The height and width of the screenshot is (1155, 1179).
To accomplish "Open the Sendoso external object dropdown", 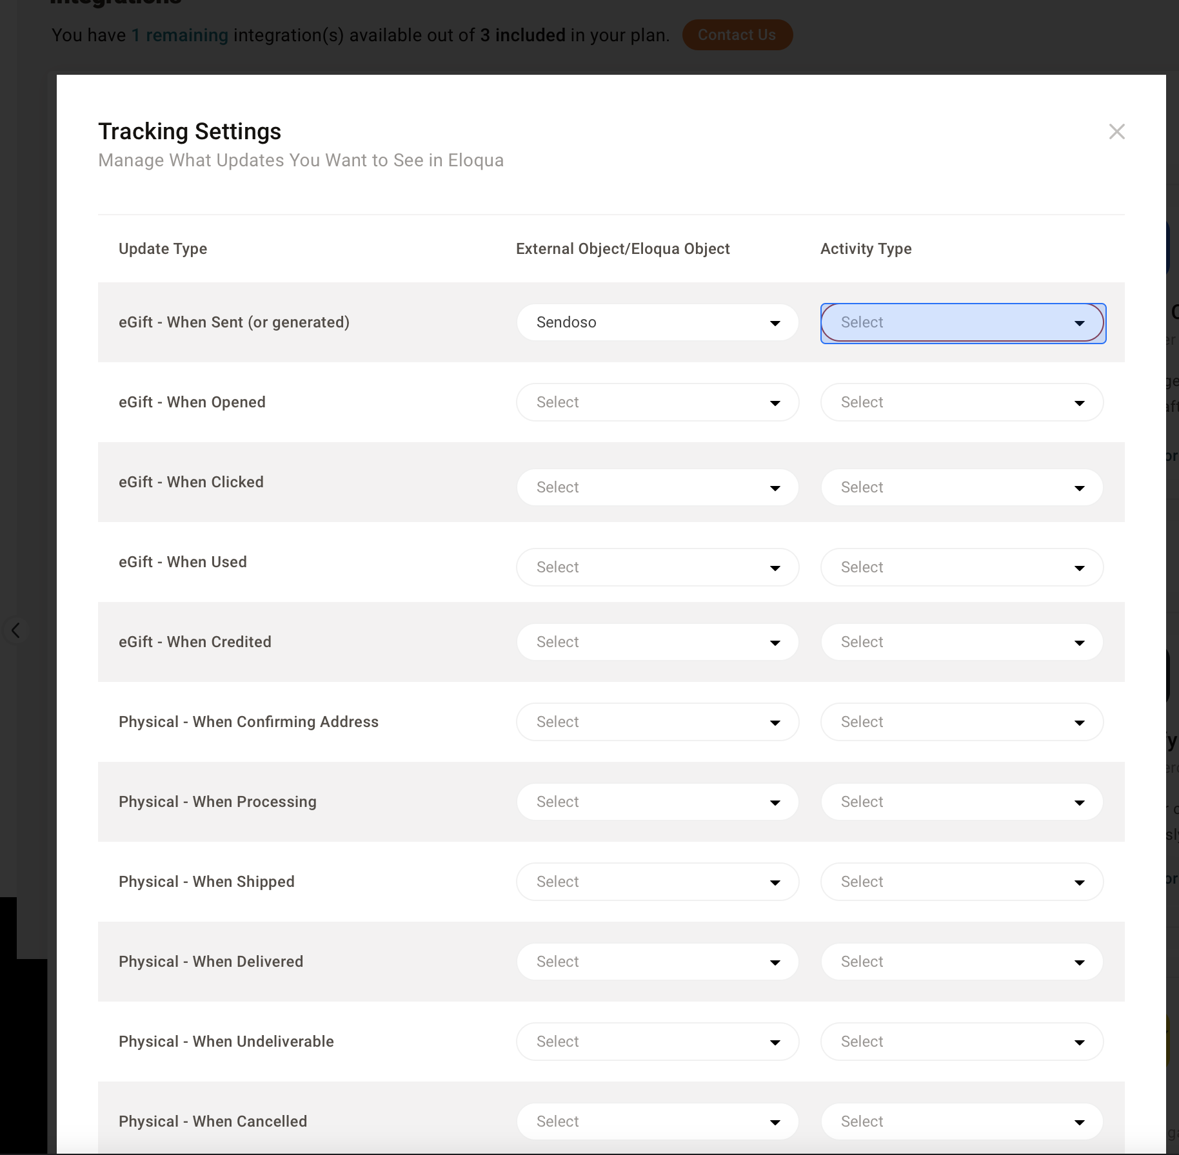I will (657, 322).
